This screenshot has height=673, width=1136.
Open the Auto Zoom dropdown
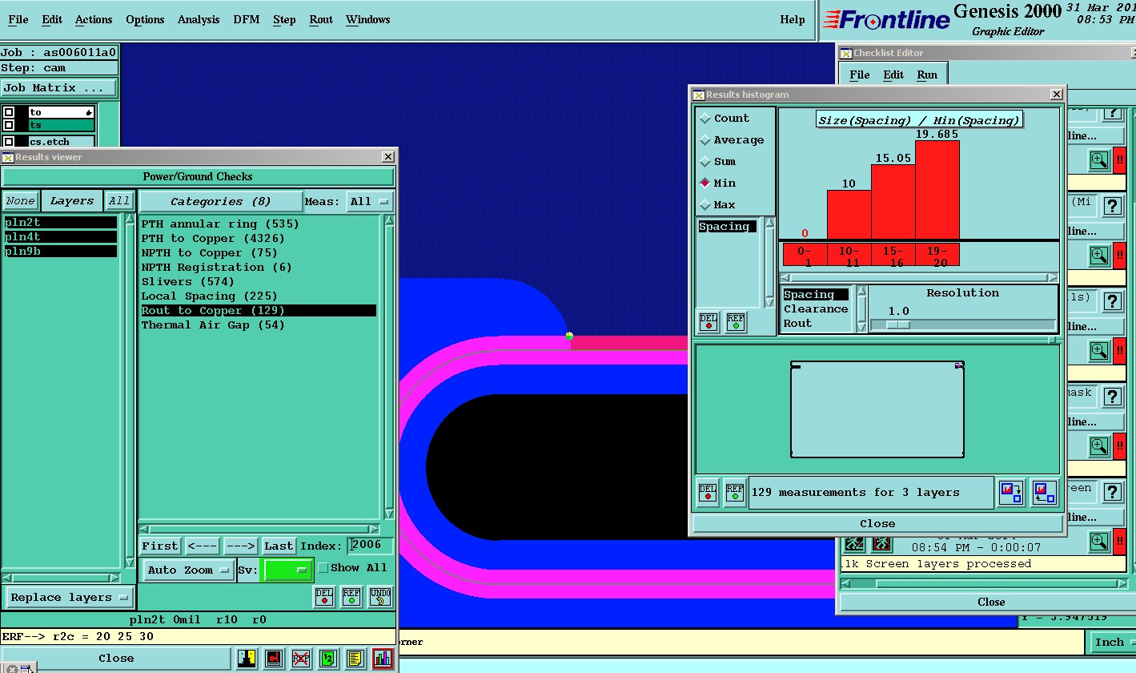pyautogui.click(x=189, y=570)
